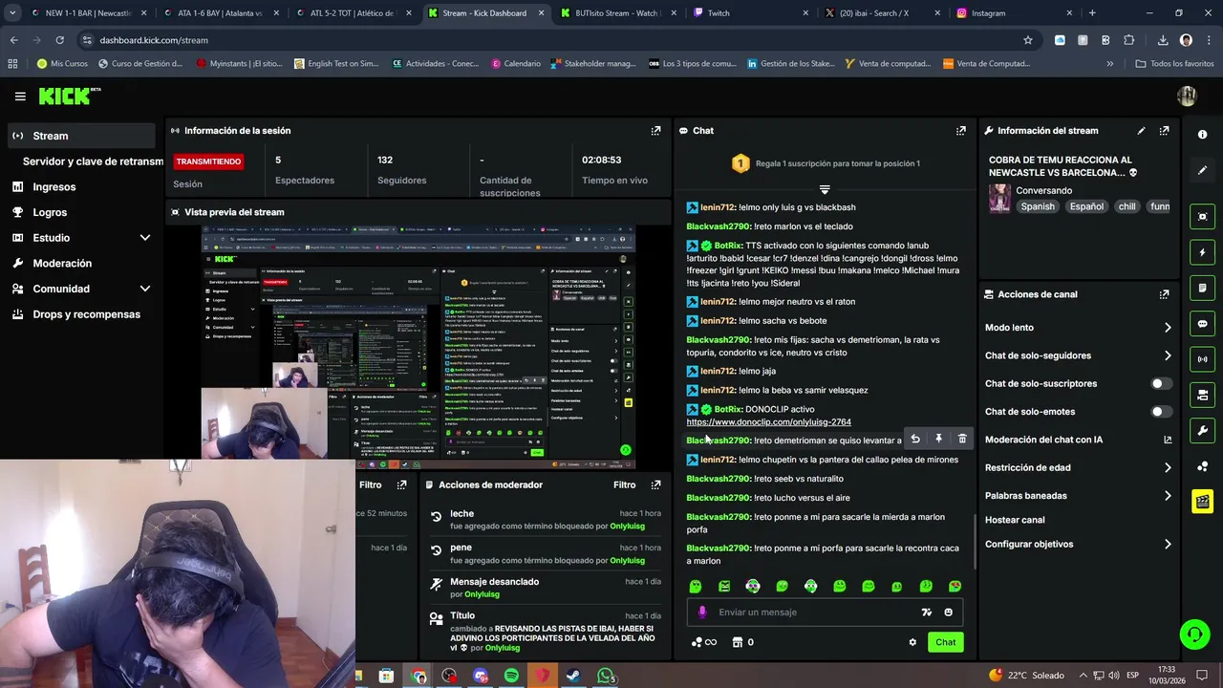Click Hostear canal
Screen dimensions: 1223x688
pyautogui.click(x=1015, y=520)
